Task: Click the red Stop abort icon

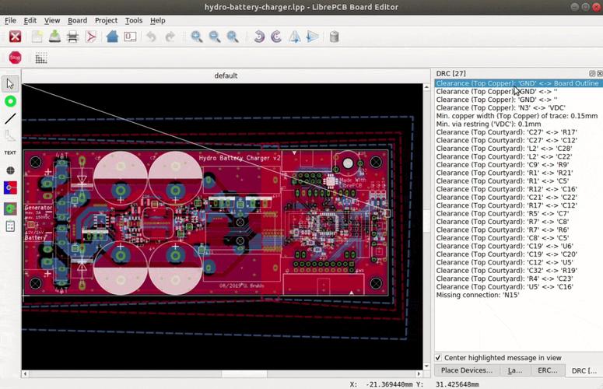Action: click(x=15, y=58)
